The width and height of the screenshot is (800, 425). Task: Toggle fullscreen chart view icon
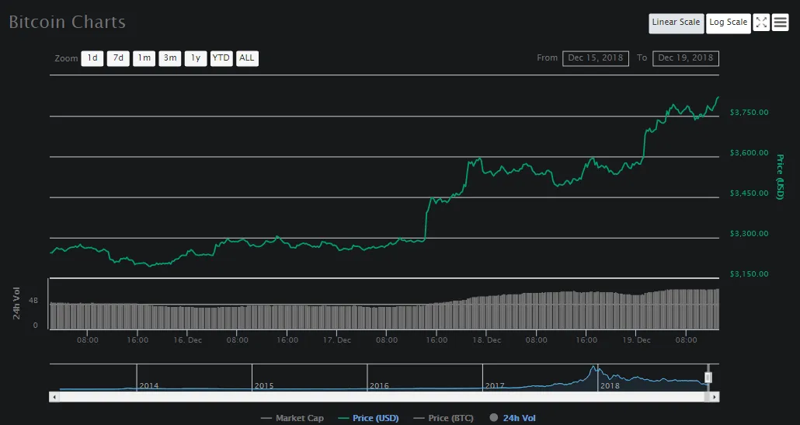click(x=760, y=23)
